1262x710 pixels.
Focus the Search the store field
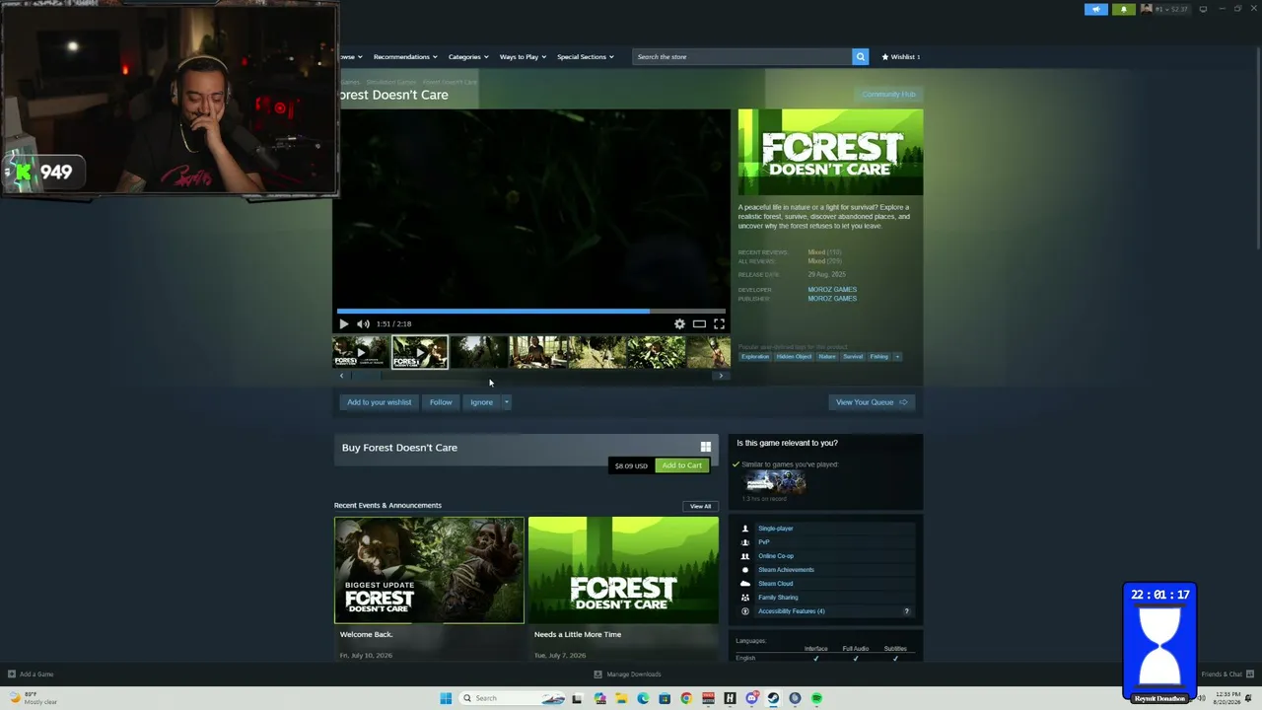(742, 57)
